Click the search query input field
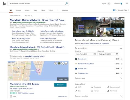130x100 pixels. point(36,4)
